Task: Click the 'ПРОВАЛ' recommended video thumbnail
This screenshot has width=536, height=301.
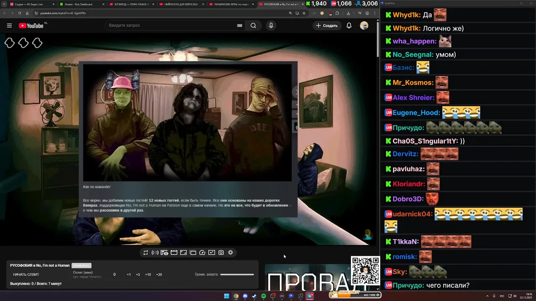Action: (308, 278)
